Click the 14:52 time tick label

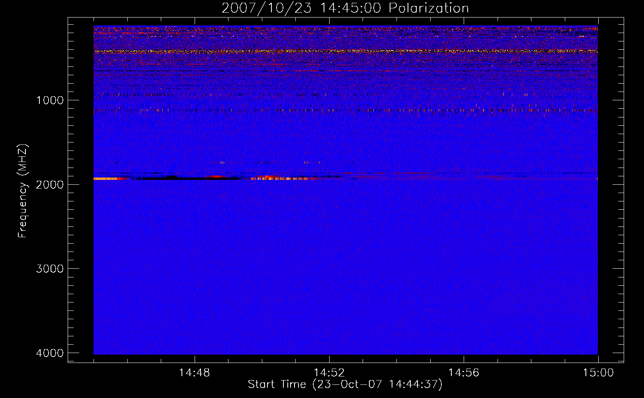coord(329,373)
